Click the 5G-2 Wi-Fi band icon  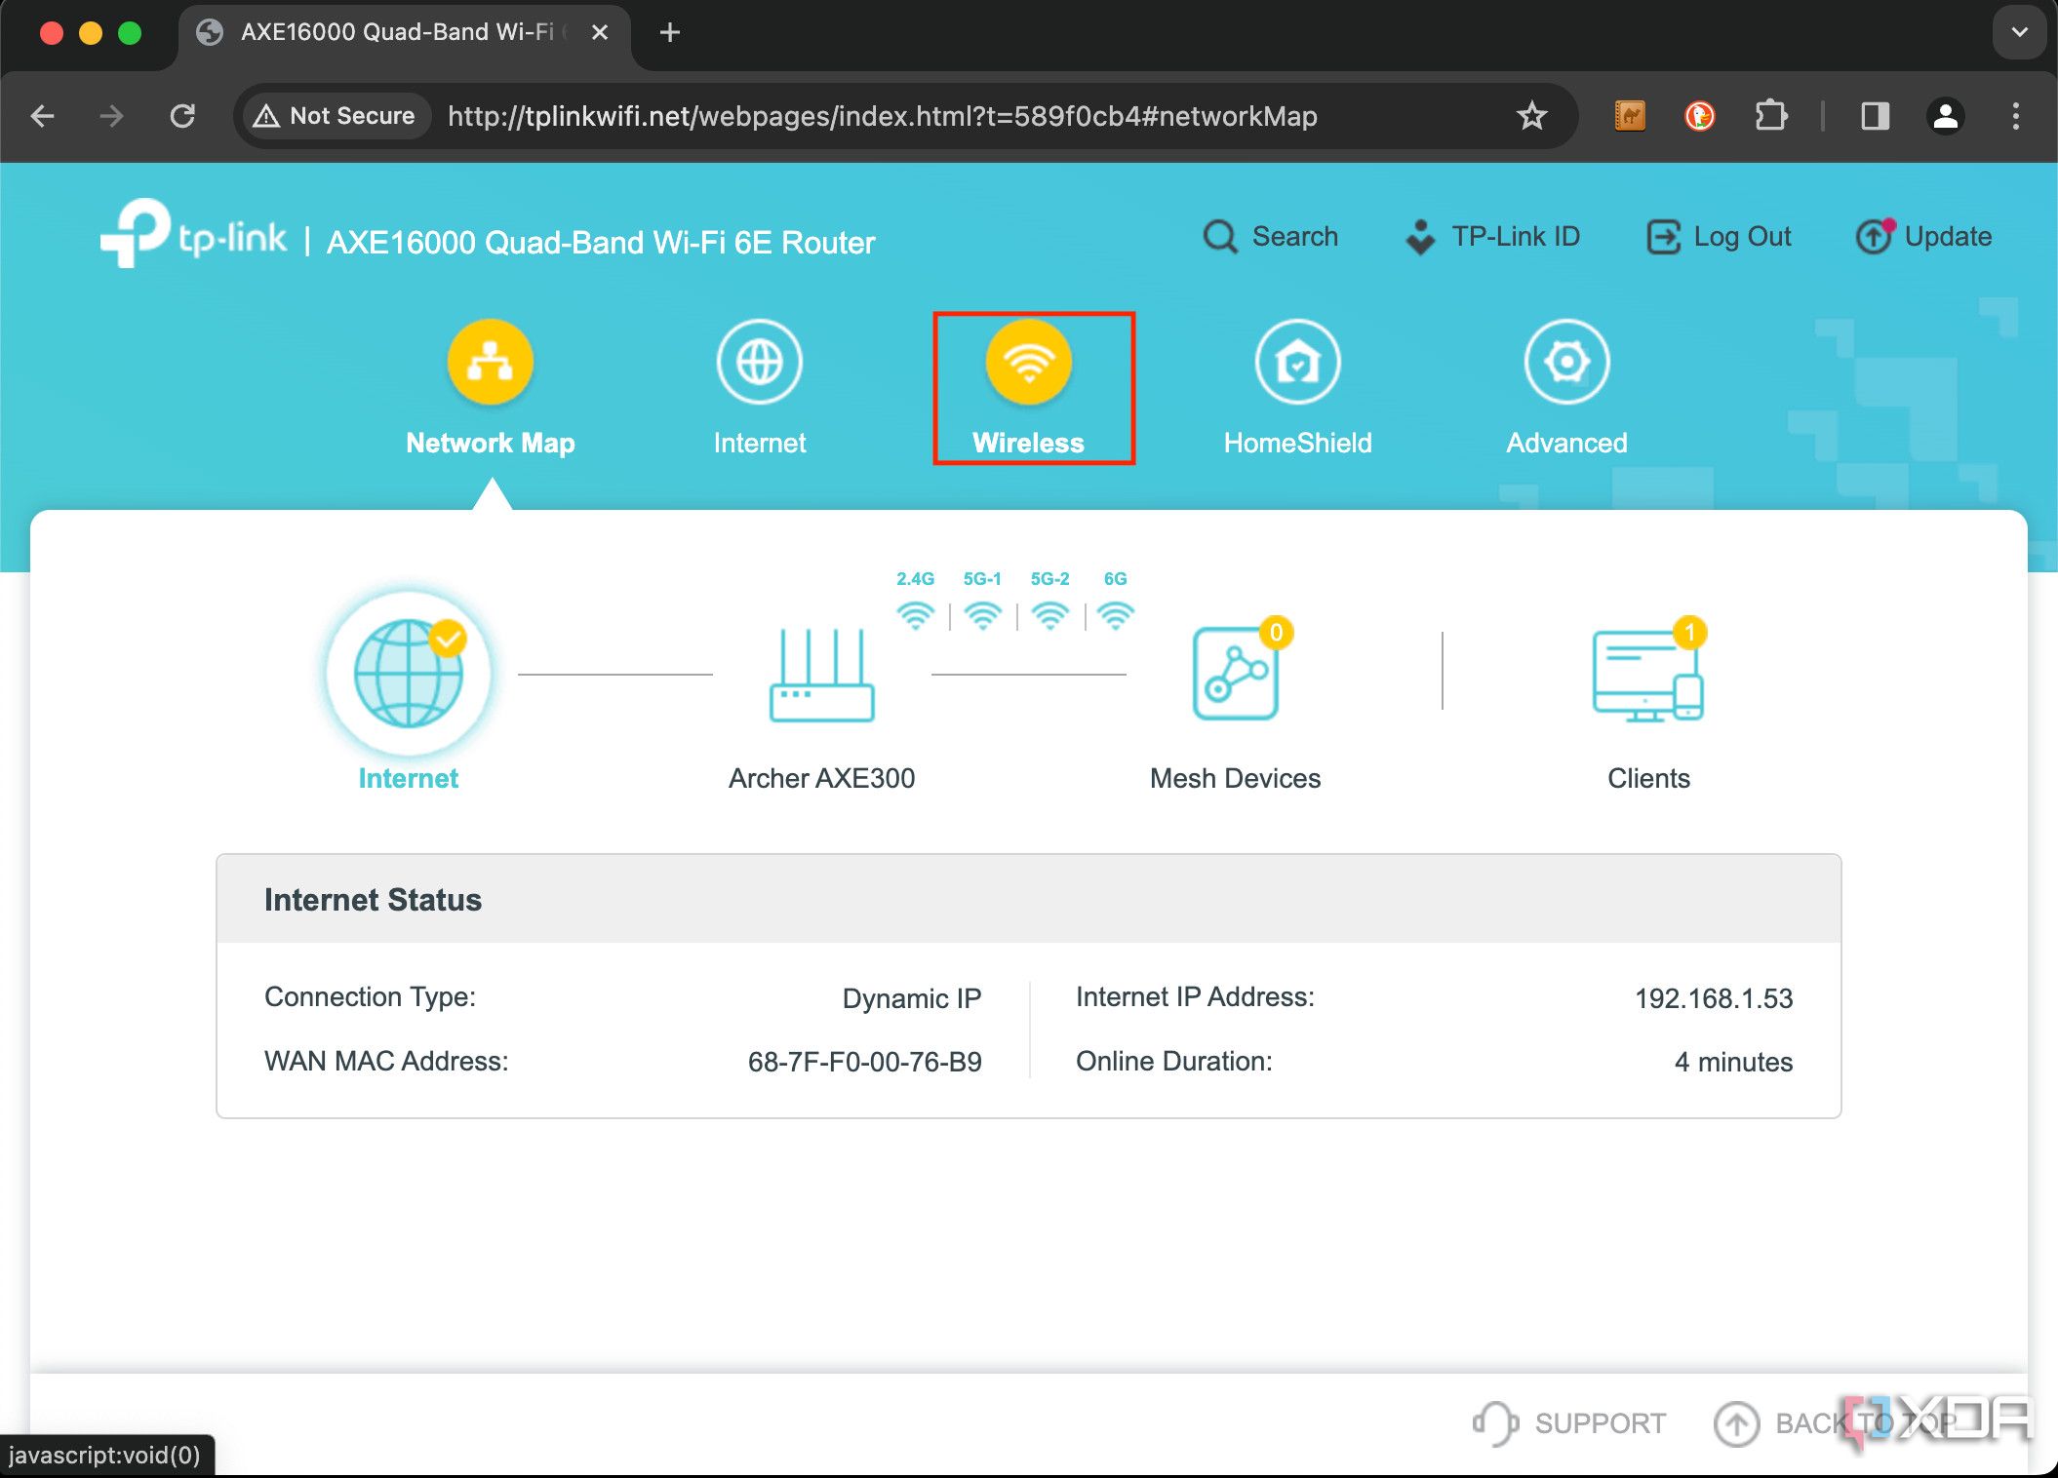(x=1049, y=616)
